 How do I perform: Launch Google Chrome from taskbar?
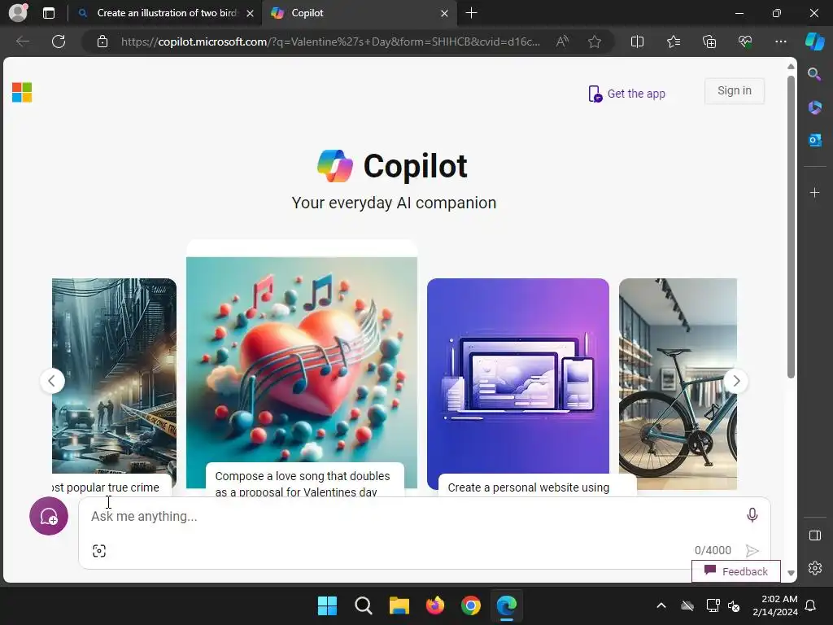pyautogui.click(x=471, y=605)
